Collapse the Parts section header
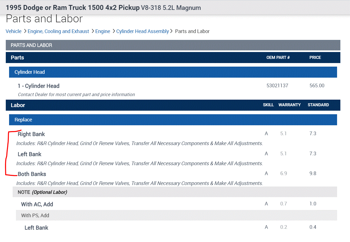 coord(17,58)
